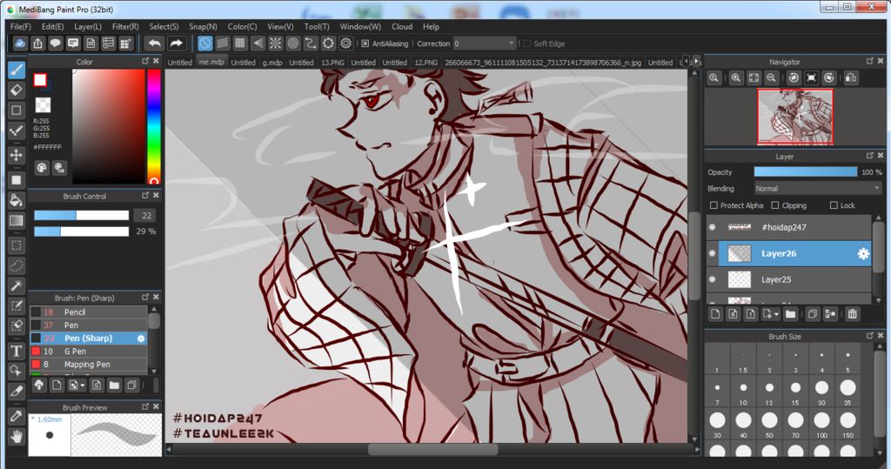Select the Move tool
This screenshot has width=891, height=469.
click(17, 155)
